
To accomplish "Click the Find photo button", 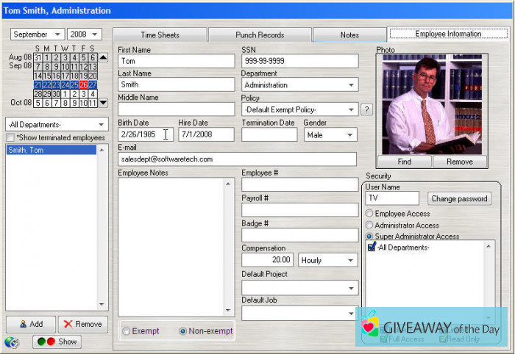I will tap(405, 162).
